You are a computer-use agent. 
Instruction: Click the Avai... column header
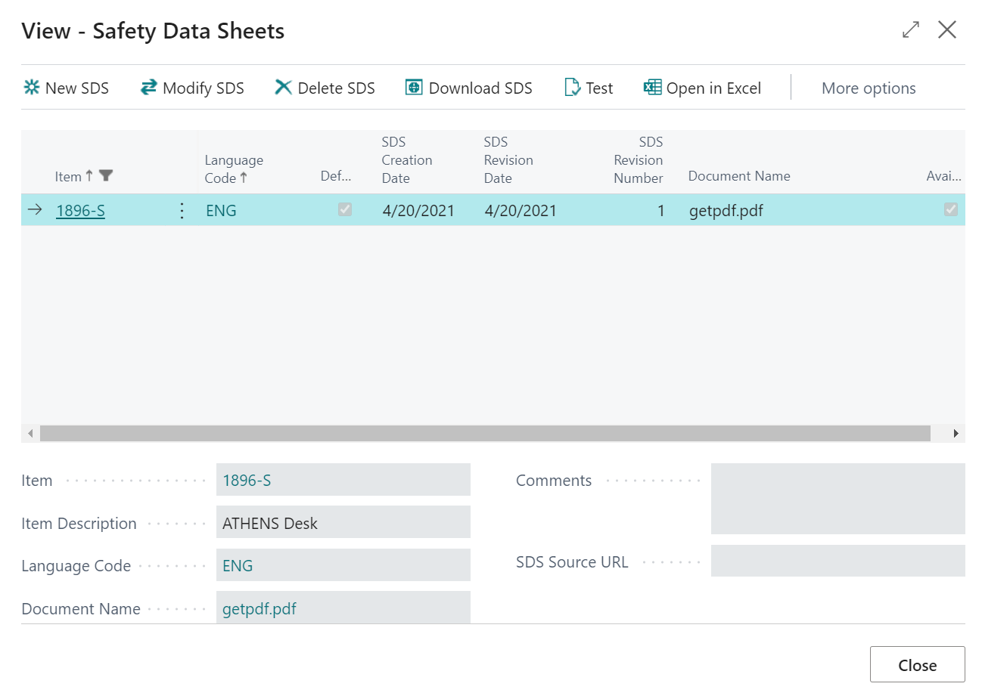pyautogui.click(x=943, y=176)
